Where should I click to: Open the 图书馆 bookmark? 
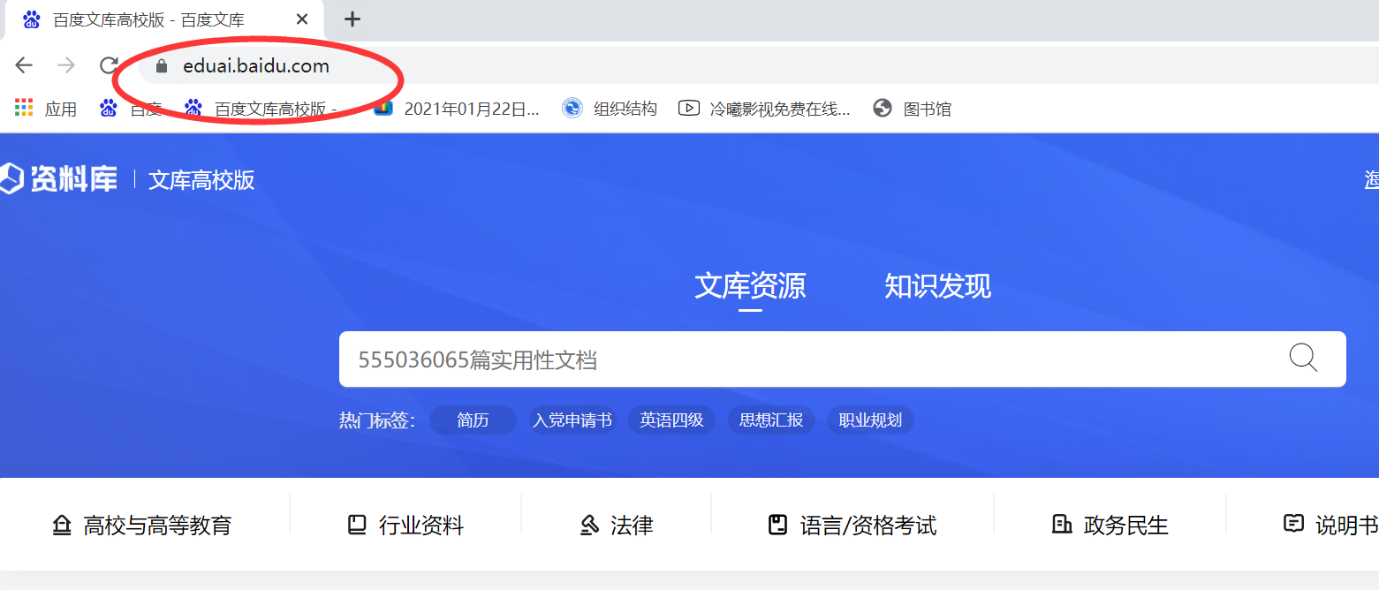913,109
